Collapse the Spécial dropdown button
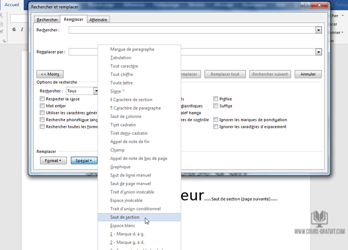The height and width of the screenshot is (250, 348). (84, 161)
